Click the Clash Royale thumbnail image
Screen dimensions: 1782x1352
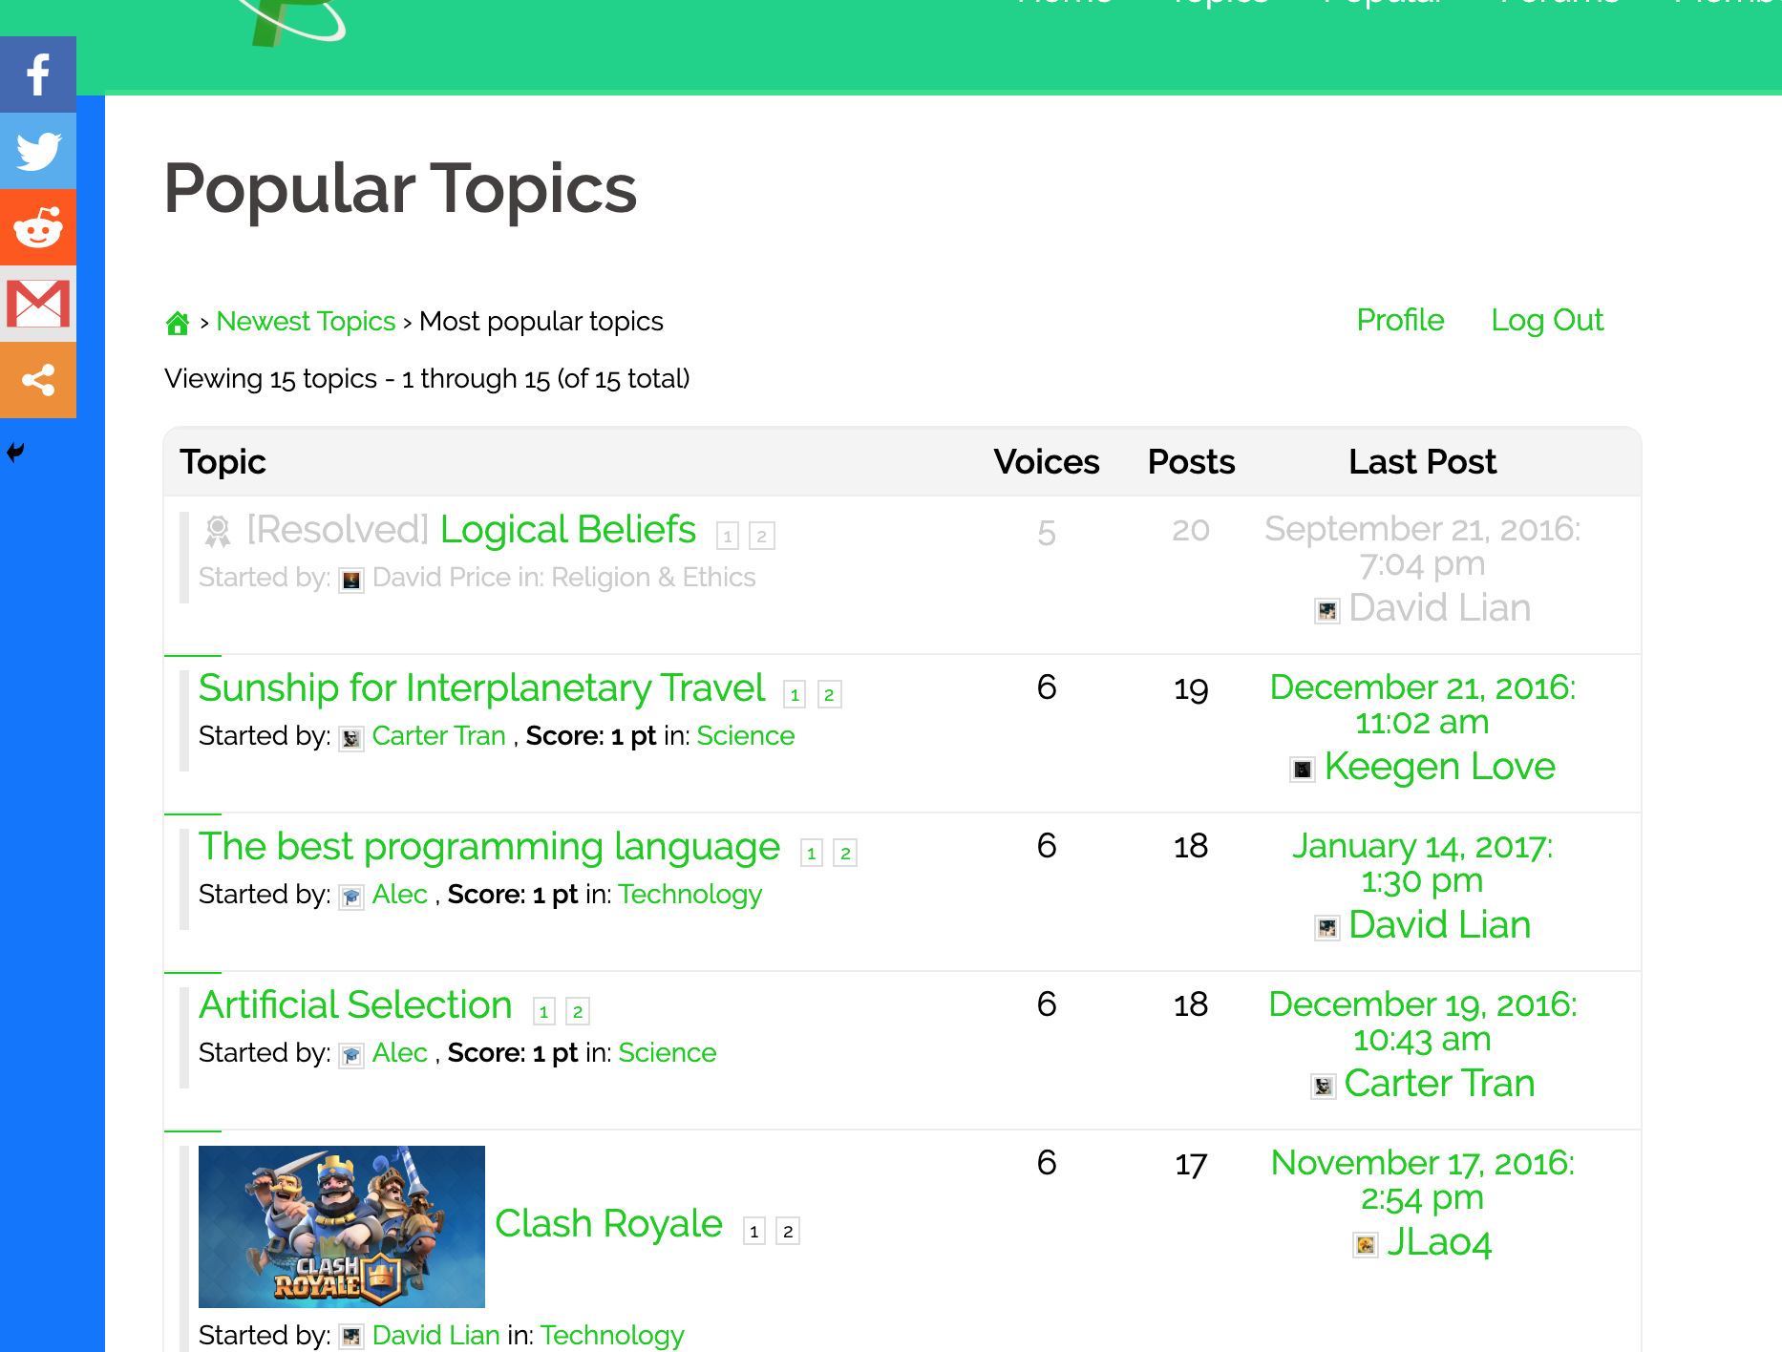click(x=342, y=1227)
